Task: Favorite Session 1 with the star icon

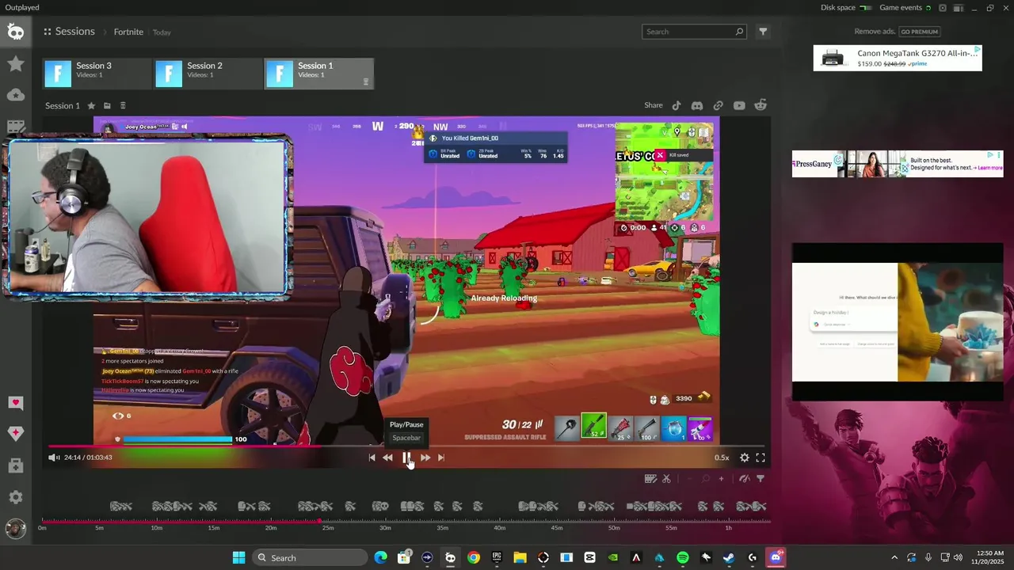Action: click(x=91, y=105)
